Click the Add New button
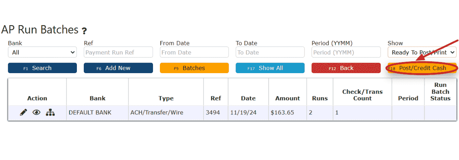The width and height of the screenshot is (459, 160). click(118, 68)
